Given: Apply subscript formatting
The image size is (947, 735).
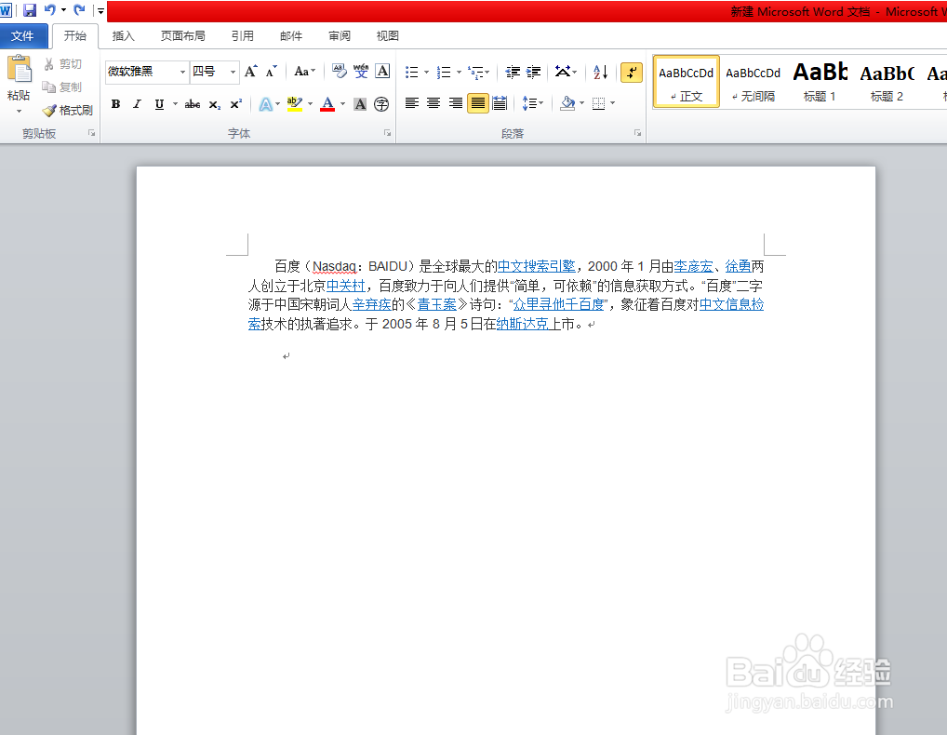Looking at the screenshot, I should [x=214, y=104].
